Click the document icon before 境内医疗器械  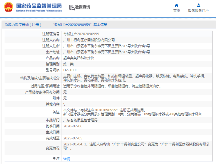coord(6,25)
